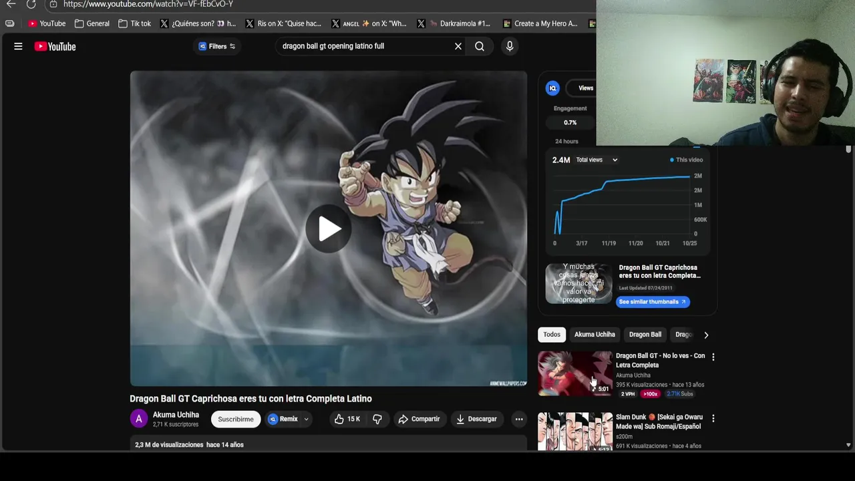
Task: Download the video with Descargar
Action: click(476, 419)
